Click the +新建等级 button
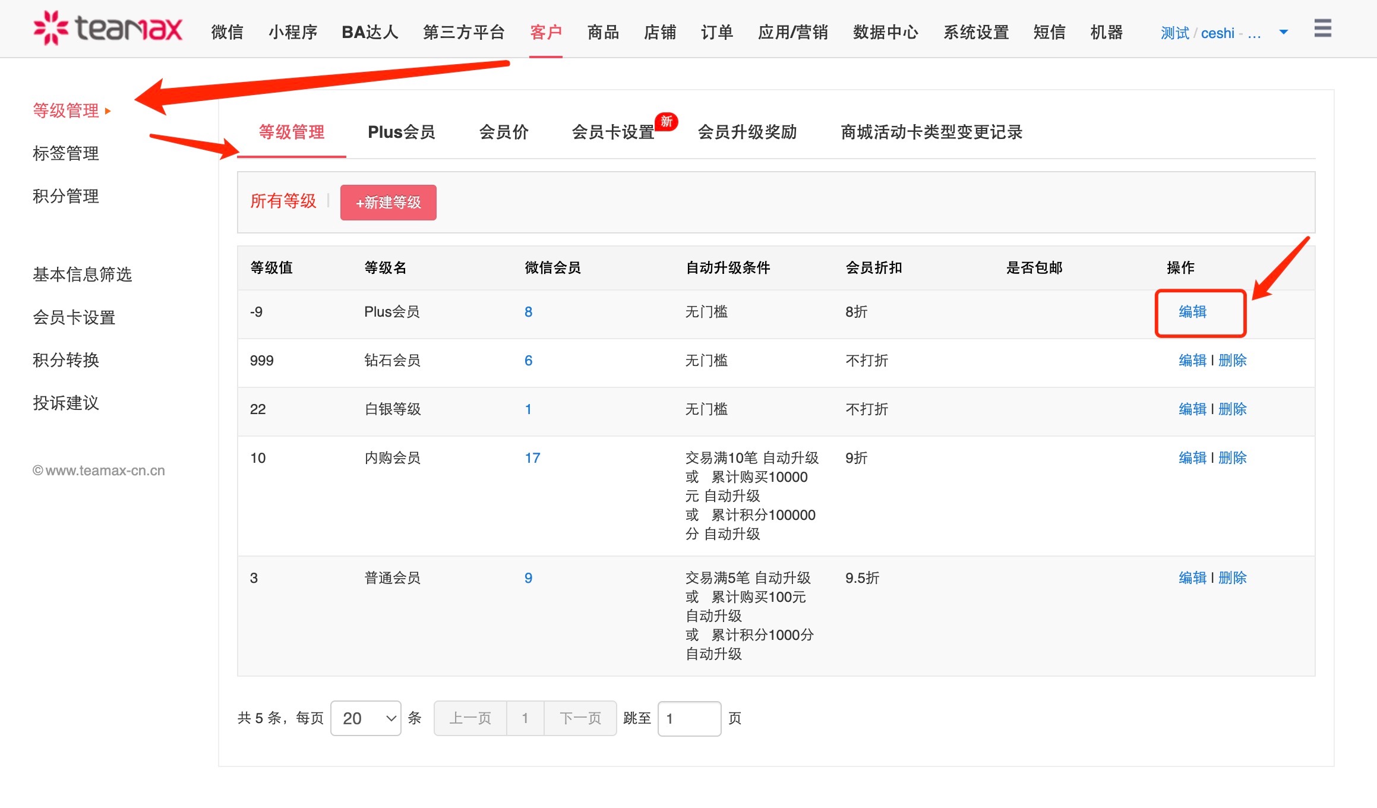 [x=388, y=203]
